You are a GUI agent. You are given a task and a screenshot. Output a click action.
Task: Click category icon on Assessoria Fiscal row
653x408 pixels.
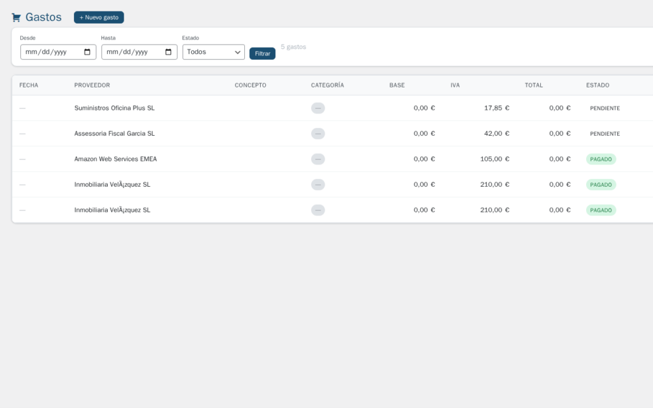318,133
